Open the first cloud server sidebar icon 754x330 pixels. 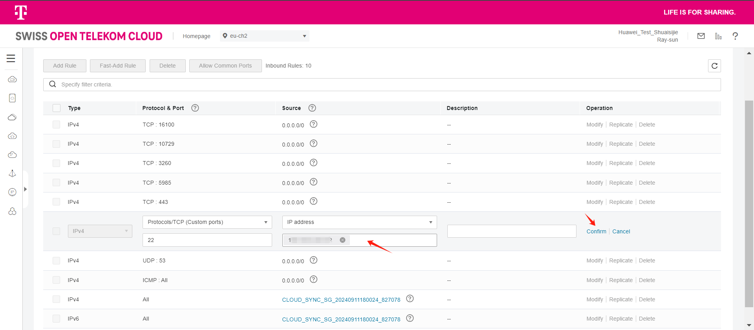[x=12, y=79]
